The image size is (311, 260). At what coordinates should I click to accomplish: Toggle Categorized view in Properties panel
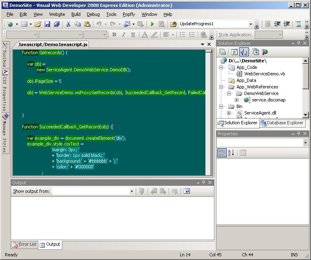click(x=222, y=153)
